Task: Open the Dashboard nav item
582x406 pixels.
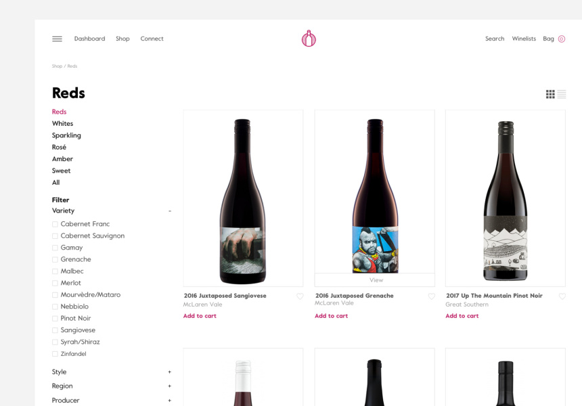Action: 89,39
